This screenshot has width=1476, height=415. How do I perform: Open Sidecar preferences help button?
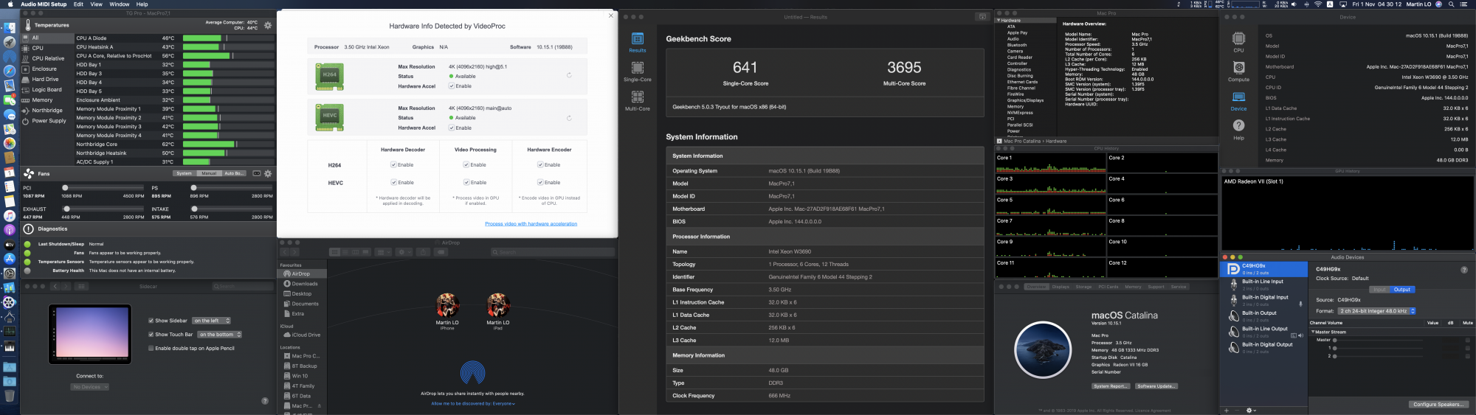point(265,400)
